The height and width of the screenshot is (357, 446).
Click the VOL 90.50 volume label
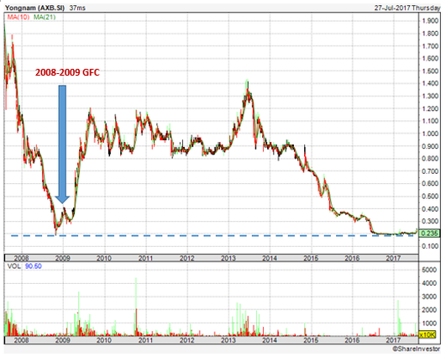[24, 266]
